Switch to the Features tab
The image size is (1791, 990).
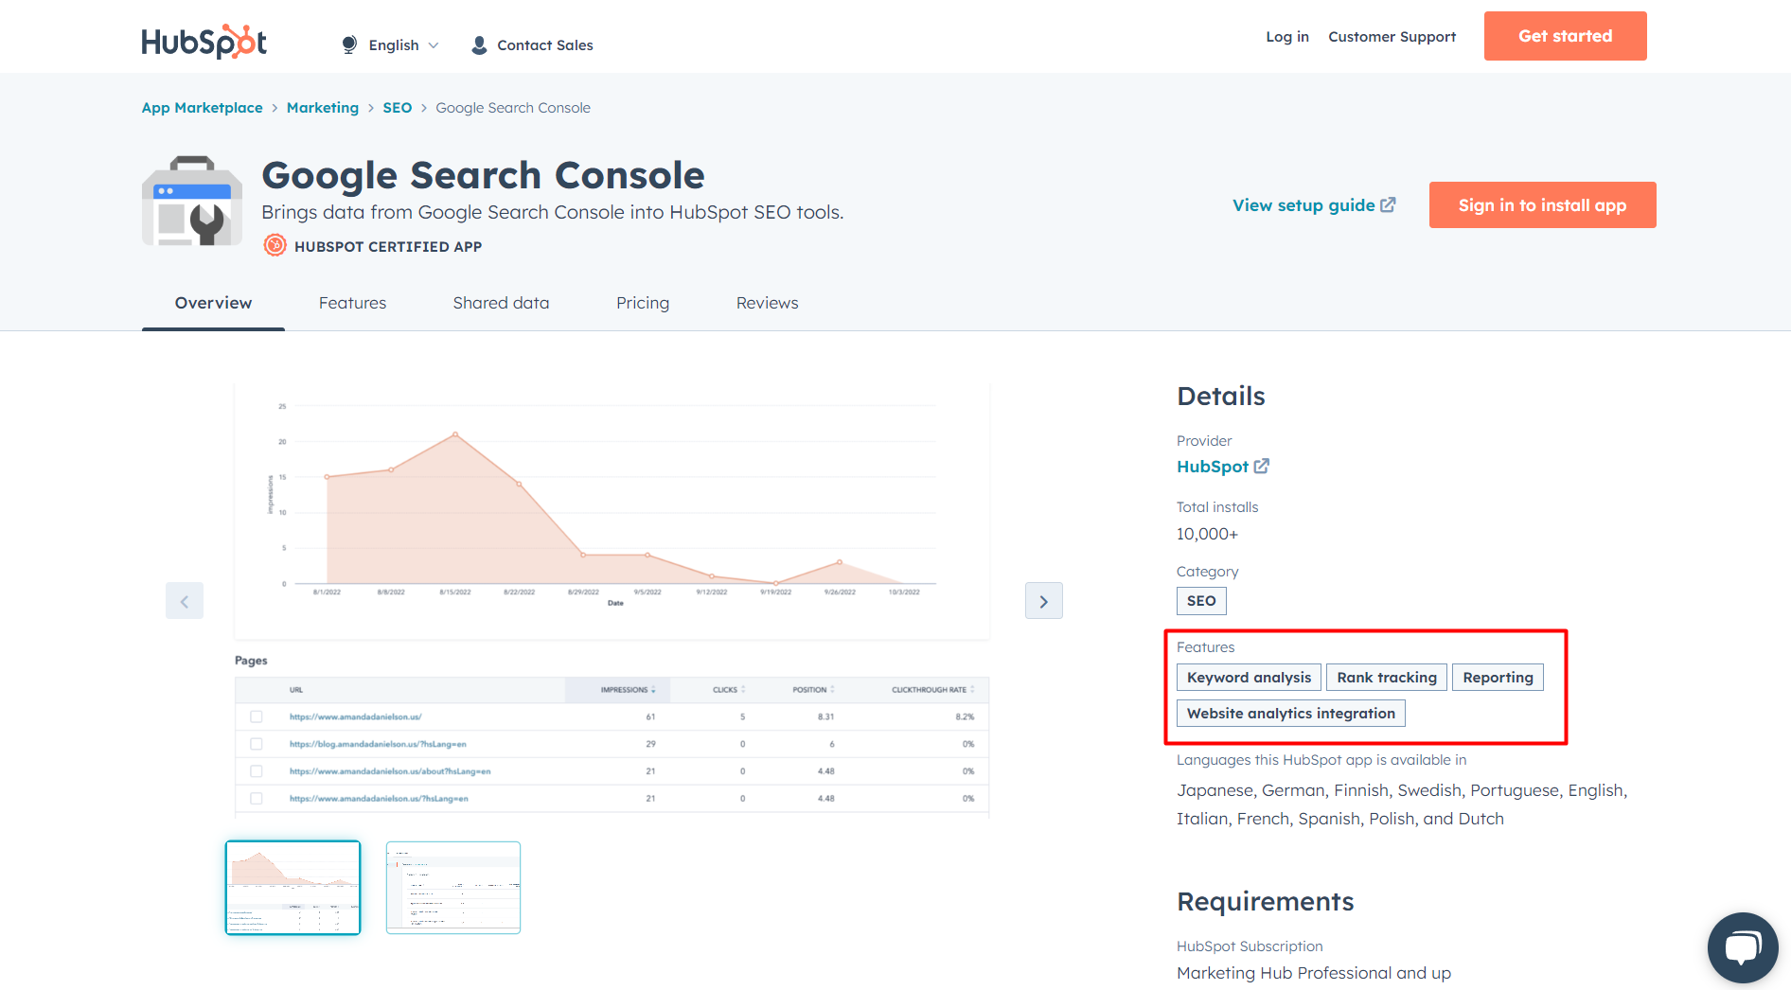point(352,303)
